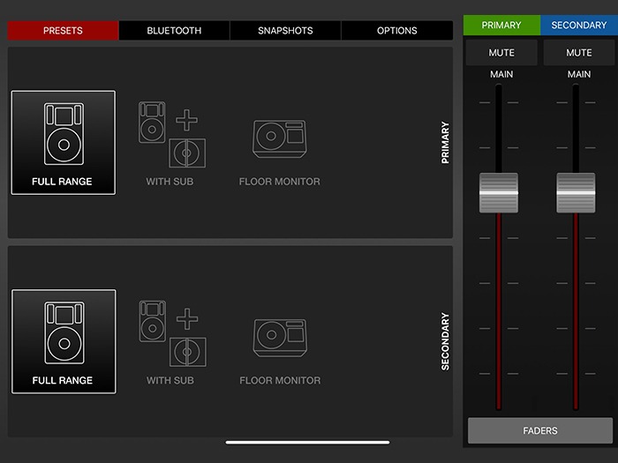Image resolution: width=618 pixels, height=463 pixels.
Task: Select Full Range preset for Primary speaker
Action: [63, 143]
